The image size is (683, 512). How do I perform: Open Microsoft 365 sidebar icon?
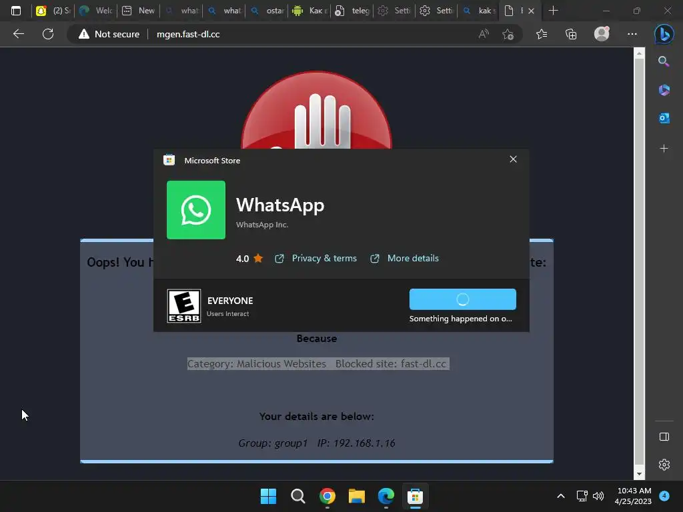tap(664, 90)
